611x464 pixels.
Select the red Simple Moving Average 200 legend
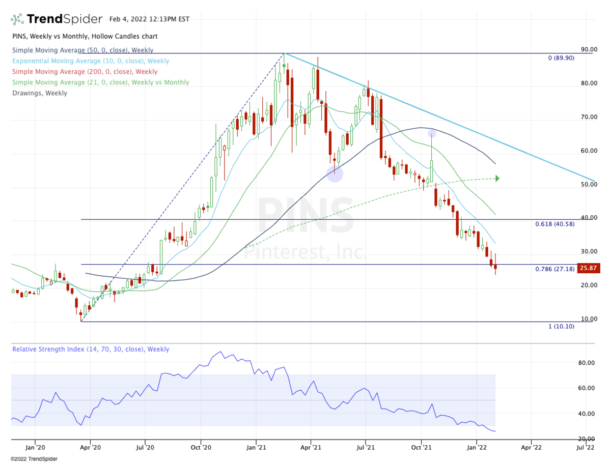[x=85, y=72]
